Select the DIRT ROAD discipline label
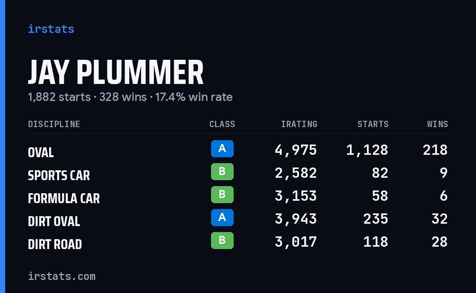Viewport: 476px width, 293px height. tap(55, 244)
